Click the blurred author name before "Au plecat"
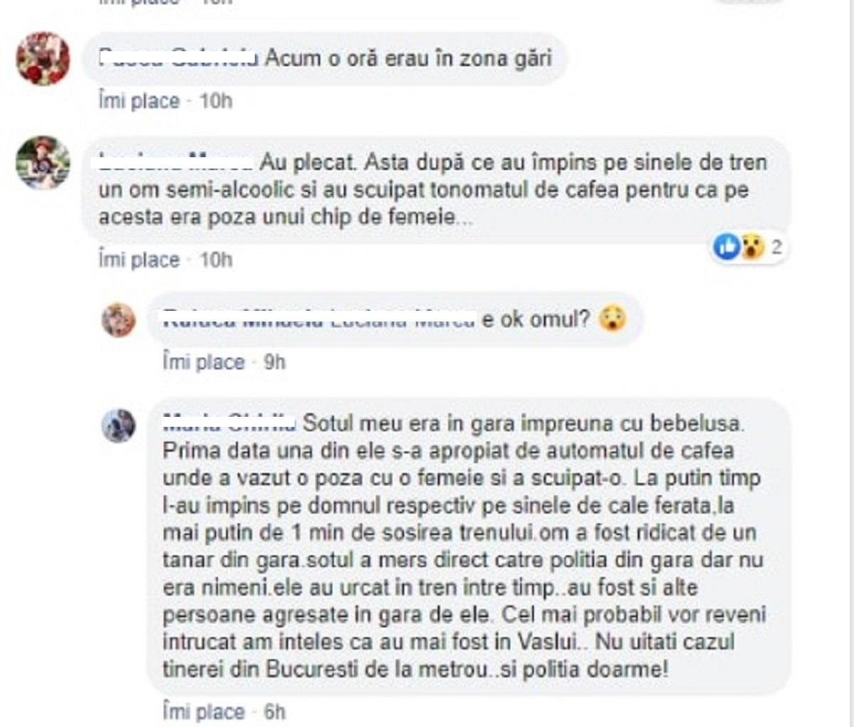The height and width of the screenshot is (727, 854). click(175, 163)
